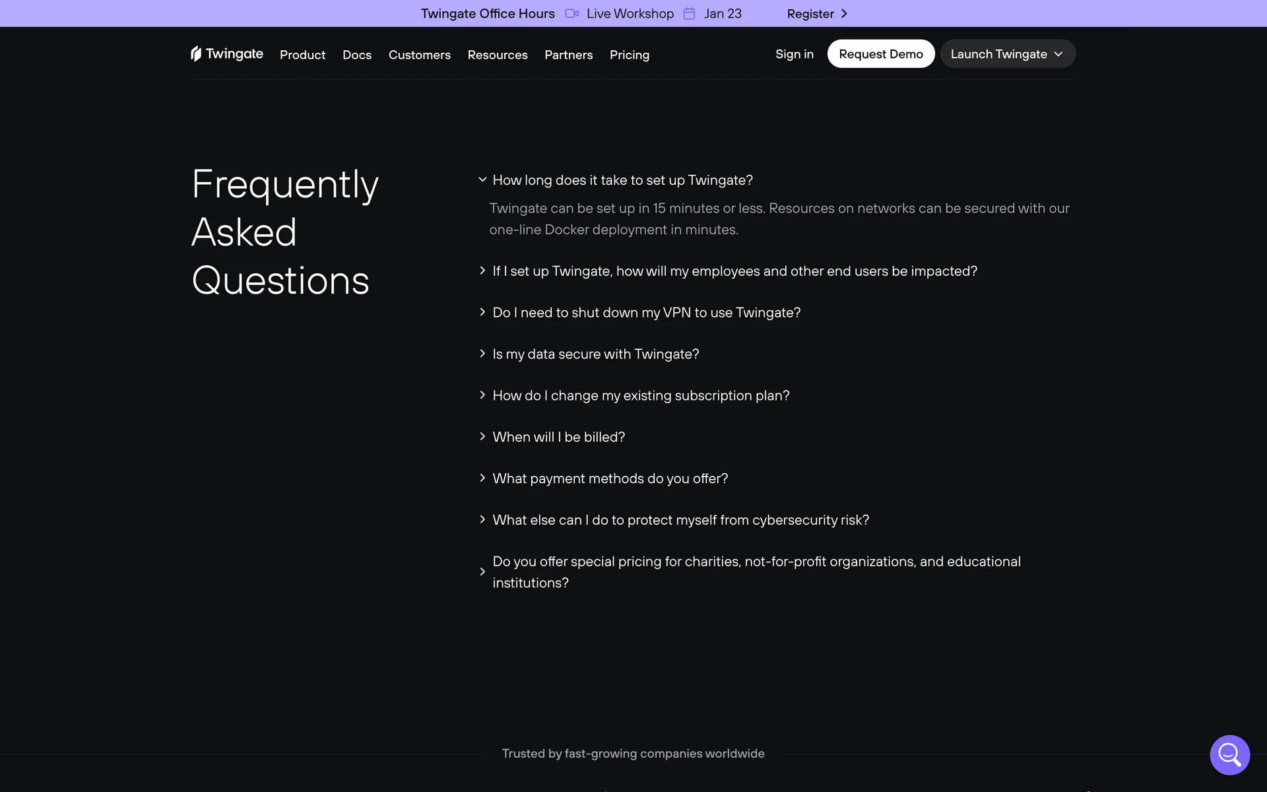Click the calendar icon beside Jan 23
1267x792 pixels.
(689, 14)
